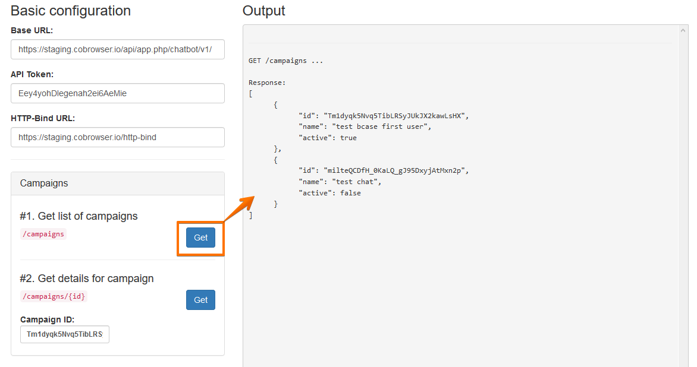Click inside the API Token field
Screen dimensions: 697x367
click(x=117, y=93)
